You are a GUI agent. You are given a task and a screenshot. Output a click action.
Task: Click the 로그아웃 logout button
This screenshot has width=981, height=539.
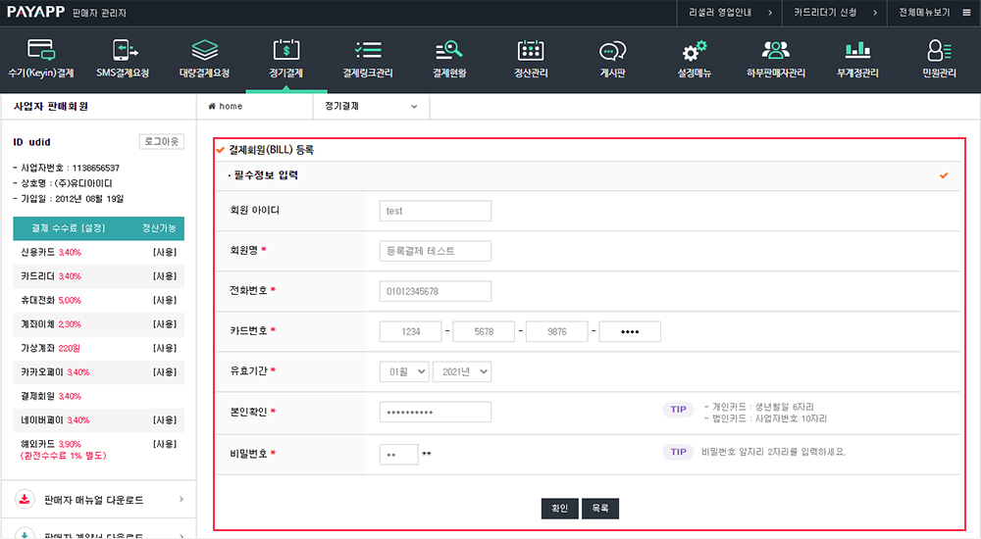pos(162,141)
